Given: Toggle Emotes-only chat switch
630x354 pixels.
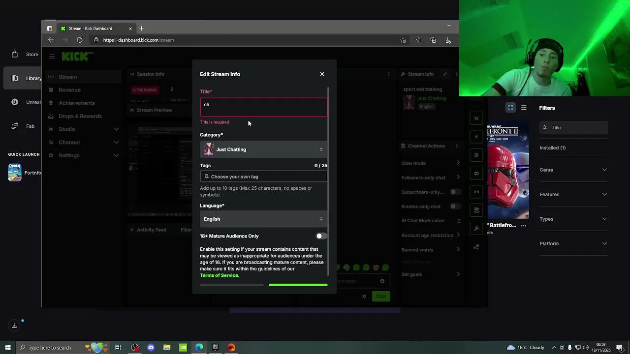Looking at the screenshot, I should [x=455, y=206].
